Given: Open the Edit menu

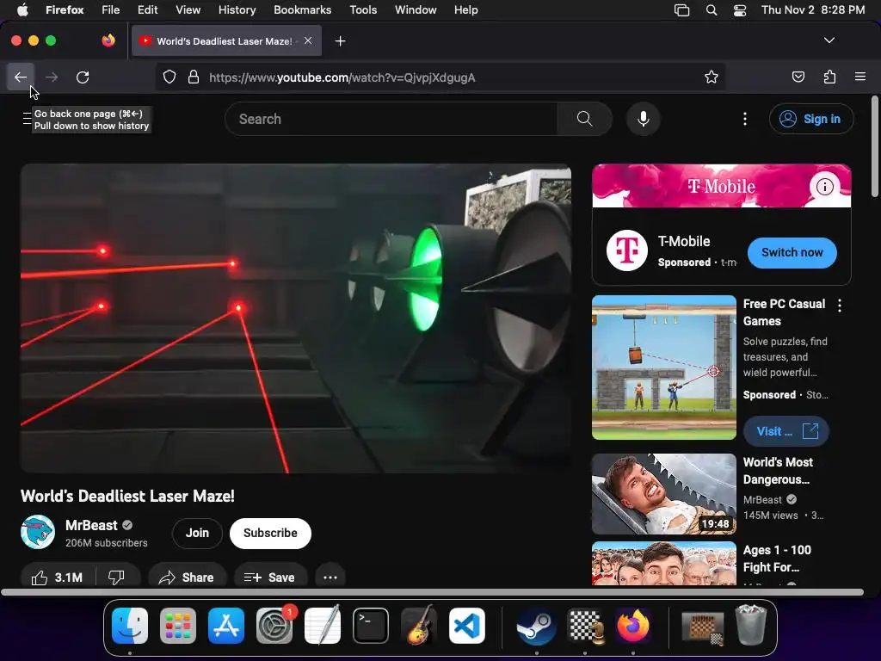Looking at the screenshot, I should pos(148,9).
